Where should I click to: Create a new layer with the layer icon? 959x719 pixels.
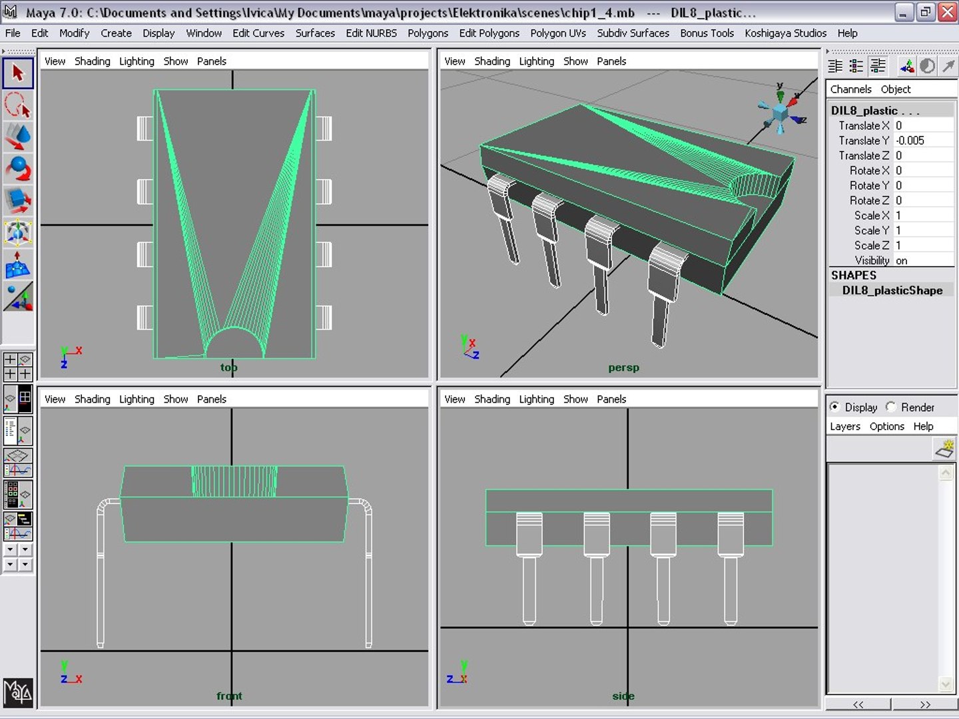[x=945, y=449]
